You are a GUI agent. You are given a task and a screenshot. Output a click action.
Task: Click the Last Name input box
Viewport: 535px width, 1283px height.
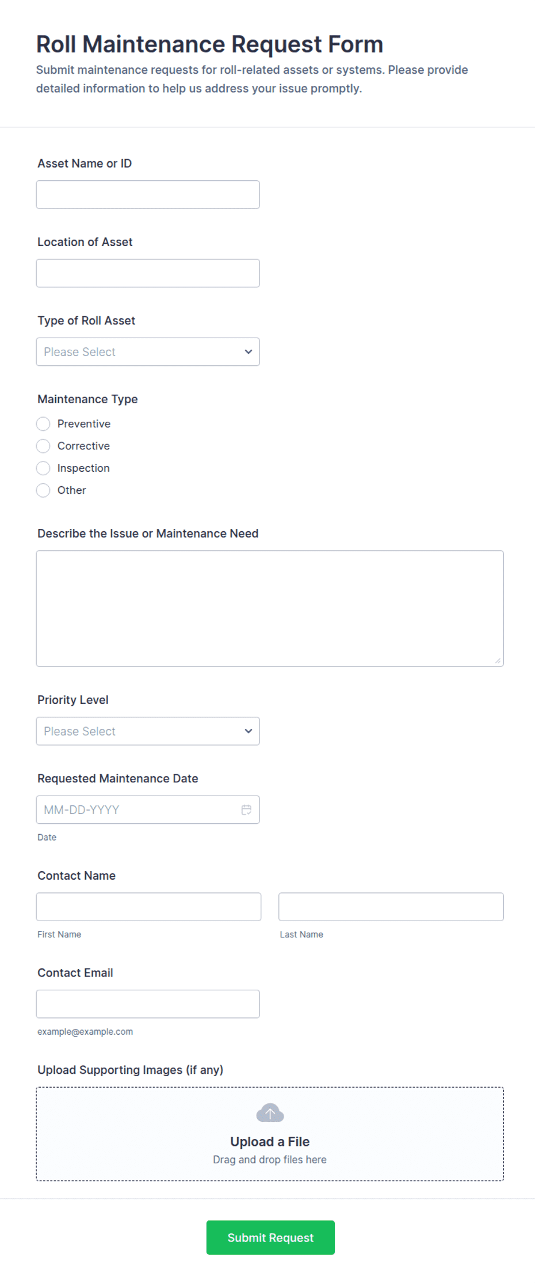click(x=391, y=907)
